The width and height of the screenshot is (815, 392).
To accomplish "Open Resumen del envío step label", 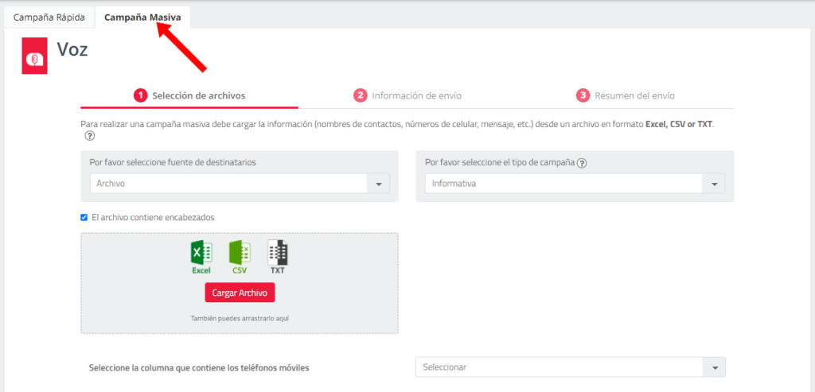I will pyautogui.click(x=634, y=95).
